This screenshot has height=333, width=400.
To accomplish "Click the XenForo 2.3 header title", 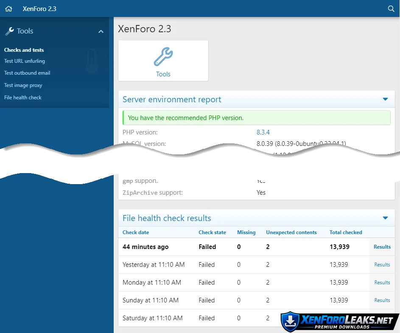I will tap(39, 8).
